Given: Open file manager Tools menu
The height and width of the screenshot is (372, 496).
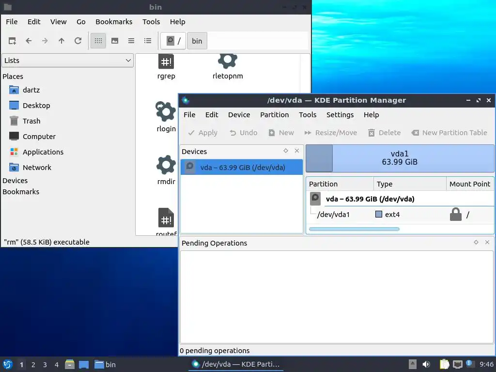Looking at the screenshot, I should tap(151, 22).
